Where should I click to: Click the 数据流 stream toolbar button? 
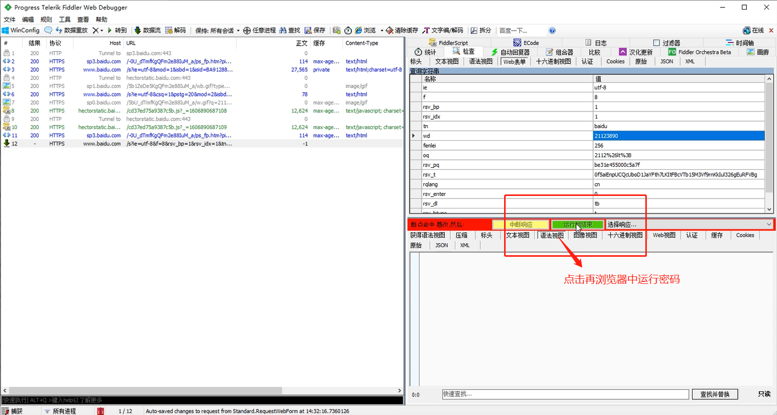tap(147, 30)
